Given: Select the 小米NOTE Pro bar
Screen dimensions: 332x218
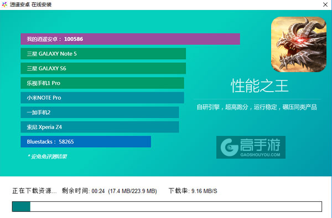Looking at the screenshot, I should (x=102, y=98).
